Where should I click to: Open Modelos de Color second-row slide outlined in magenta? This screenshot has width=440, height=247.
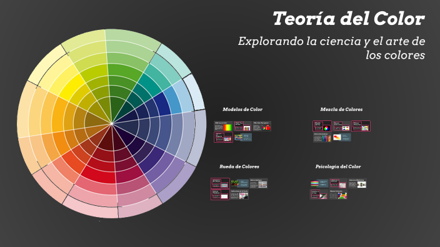coord(223,137)
